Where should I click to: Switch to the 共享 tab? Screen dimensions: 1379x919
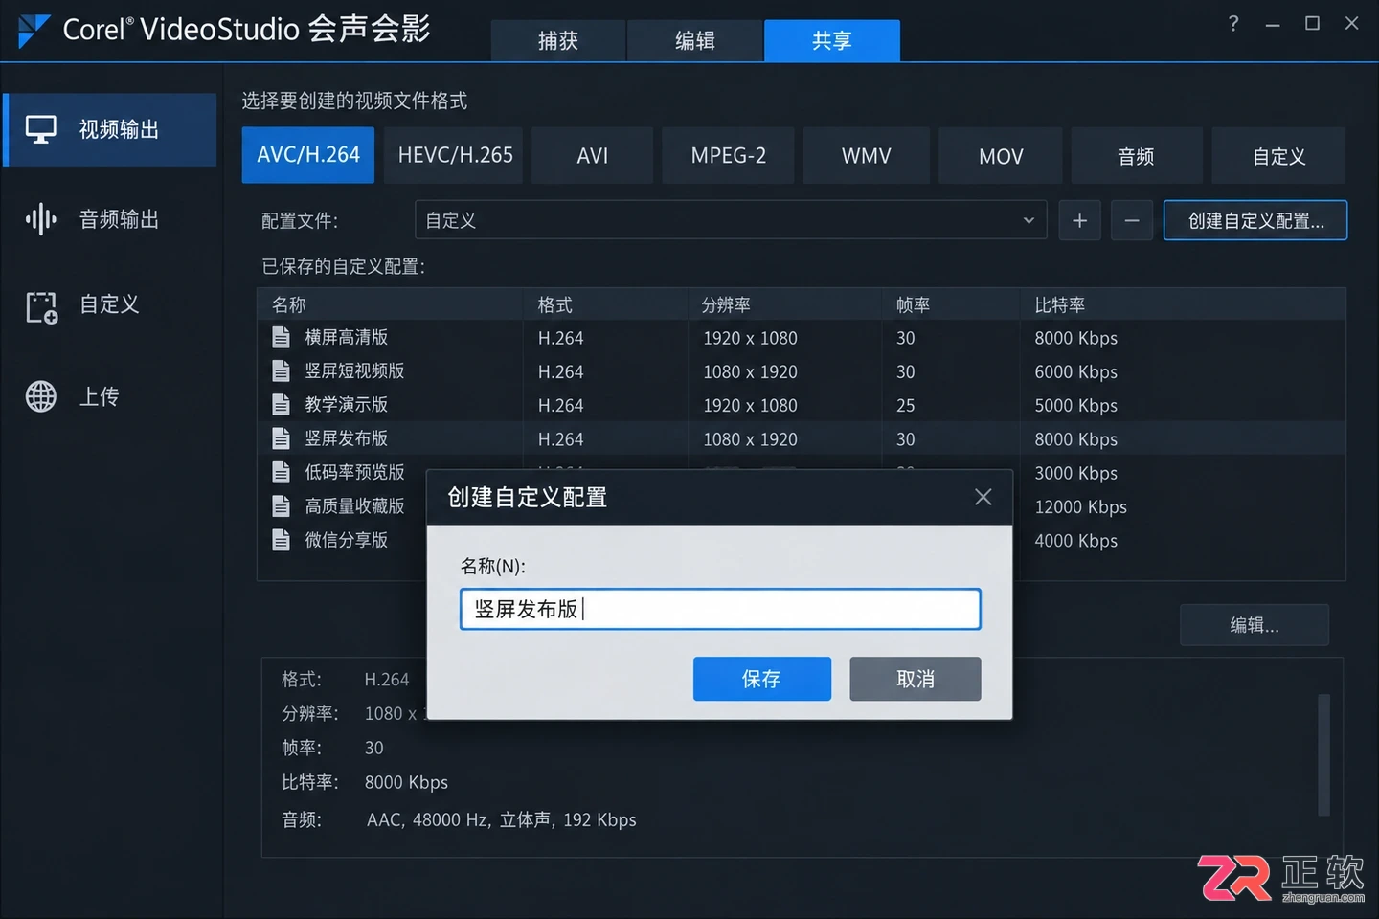832,40
